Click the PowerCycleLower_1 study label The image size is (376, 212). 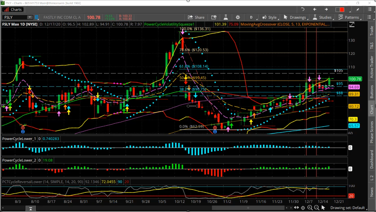[x=19, y=139]
